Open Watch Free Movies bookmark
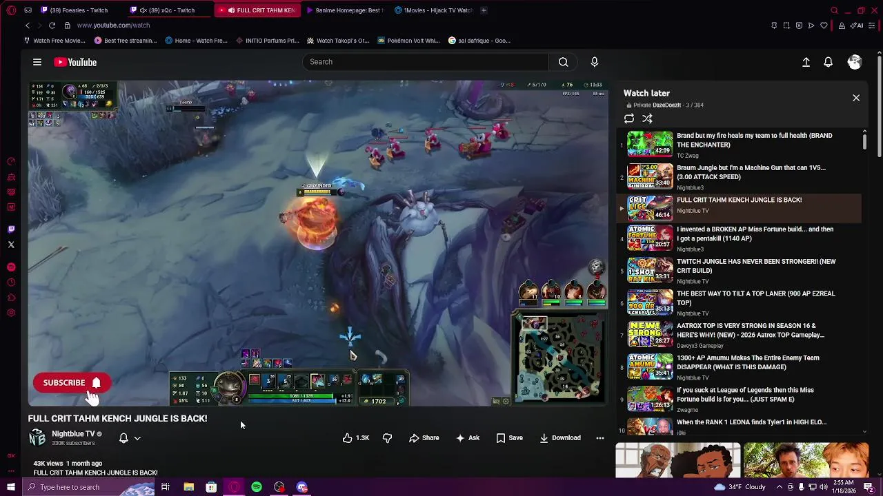The width and height of the screenshot is (883, 496). coord(54,41)
